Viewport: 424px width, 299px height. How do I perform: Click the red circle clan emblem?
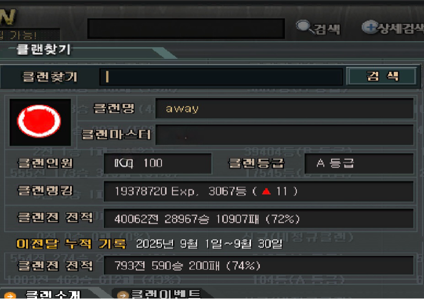(40, 122)
